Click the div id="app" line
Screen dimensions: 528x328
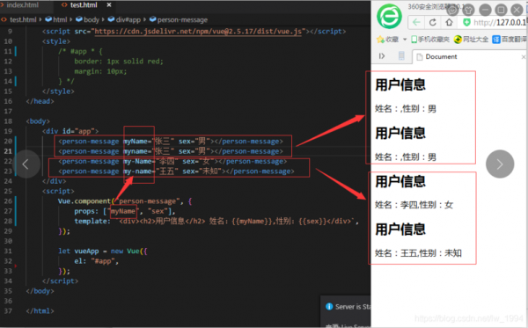pyautogui.click(x=70, y=131)
